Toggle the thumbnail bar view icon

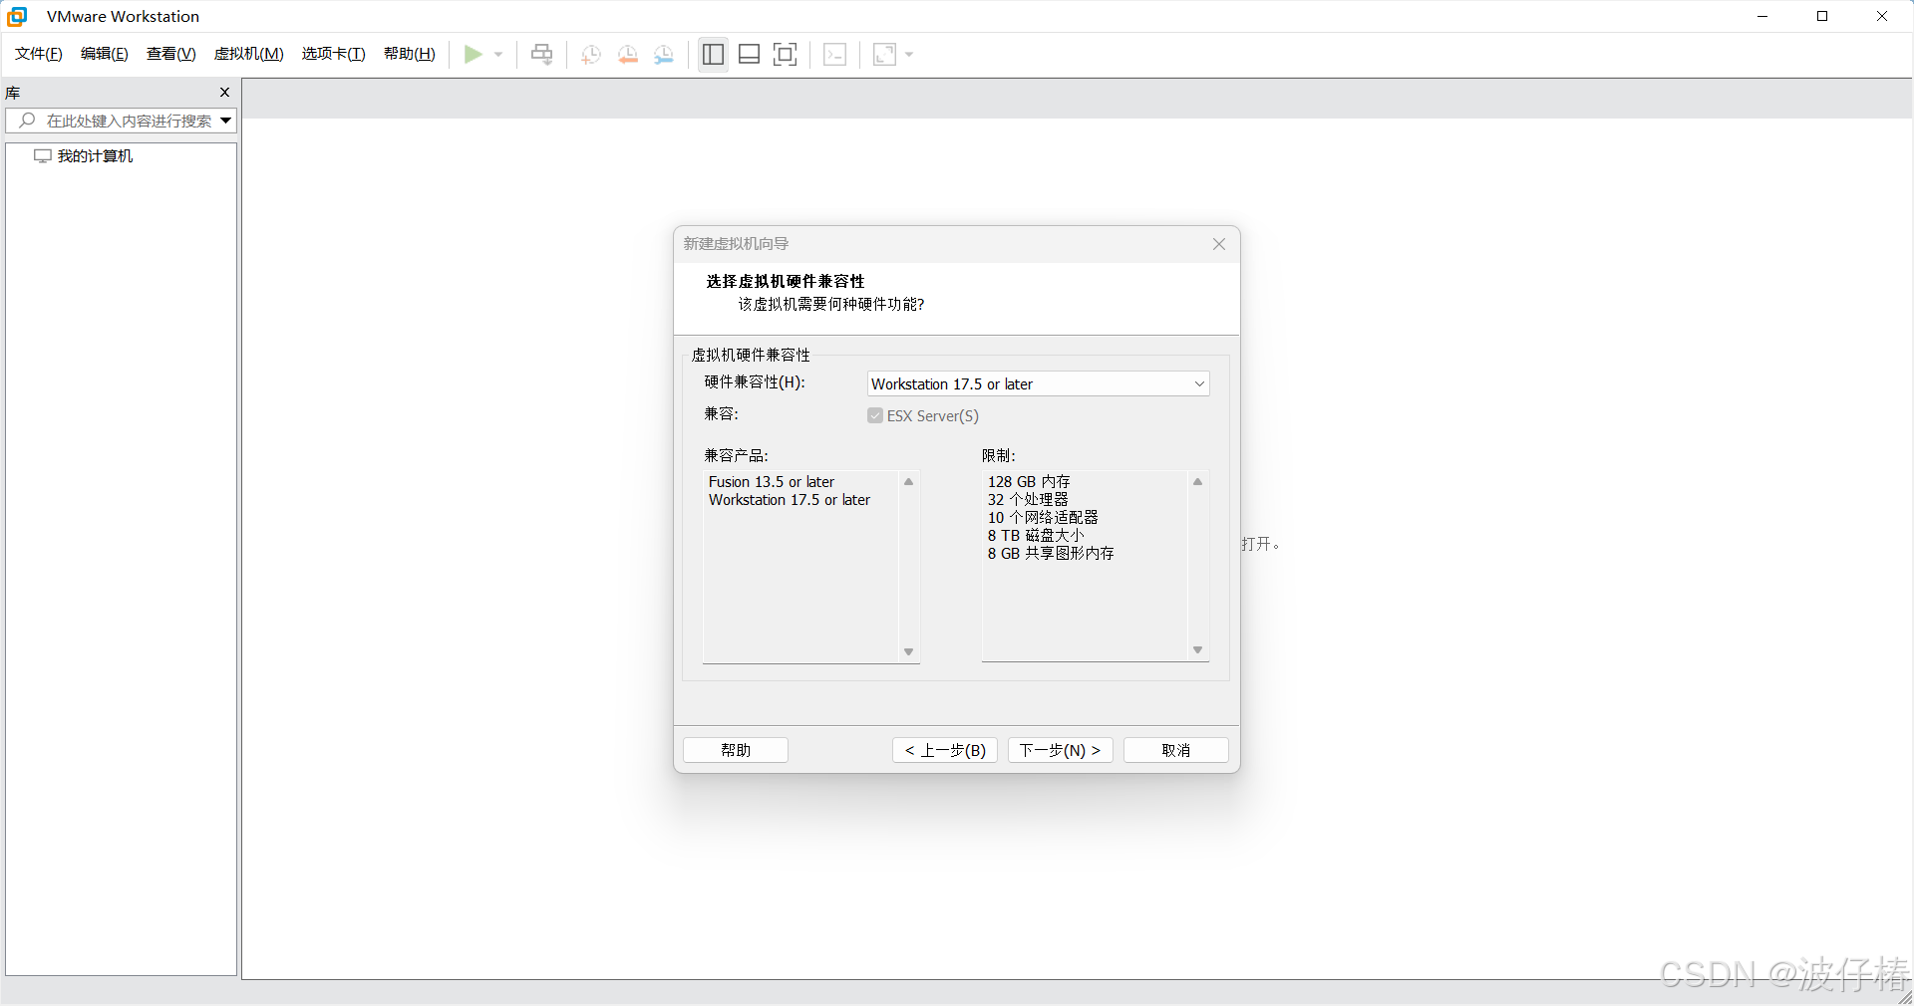point(750,55)
